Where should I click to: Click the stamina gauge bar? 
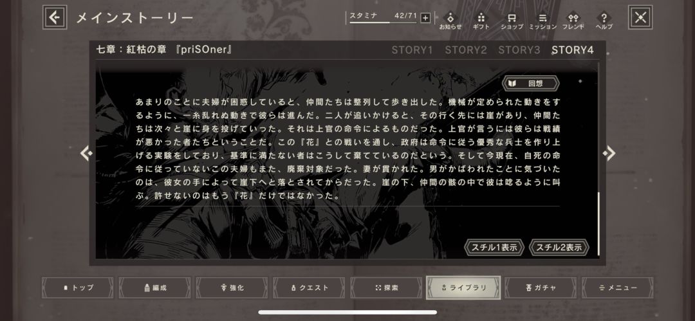(x=383, y=22)
